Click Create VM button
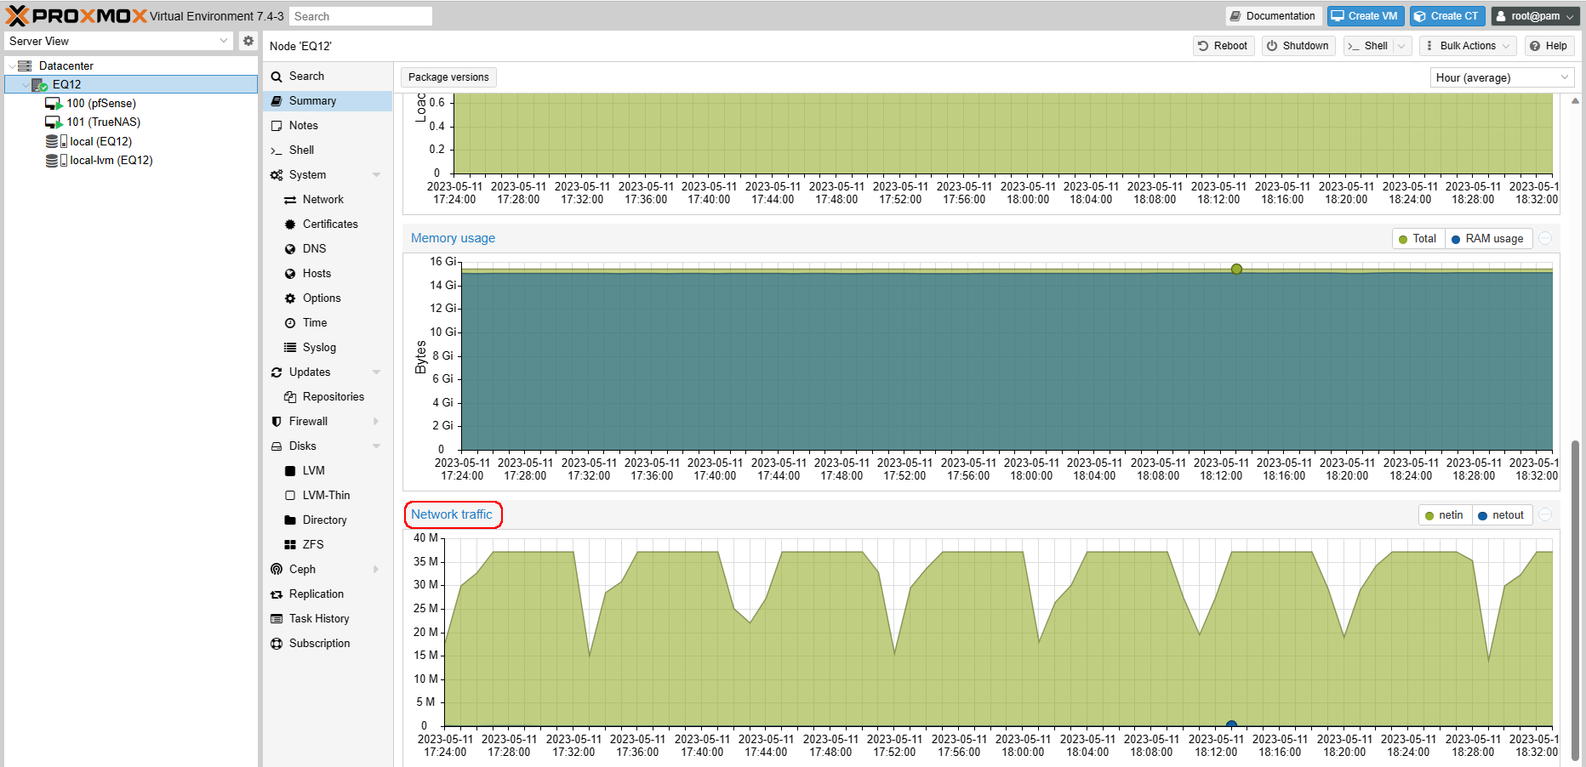This screenshot has height=767, width=1586. (x=1365, y=16)
